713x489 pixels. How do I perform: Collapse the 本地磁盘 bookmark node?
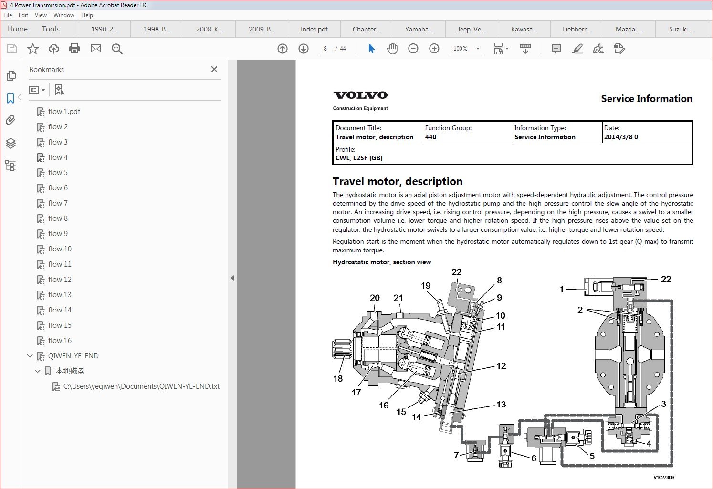coord(38,371)
